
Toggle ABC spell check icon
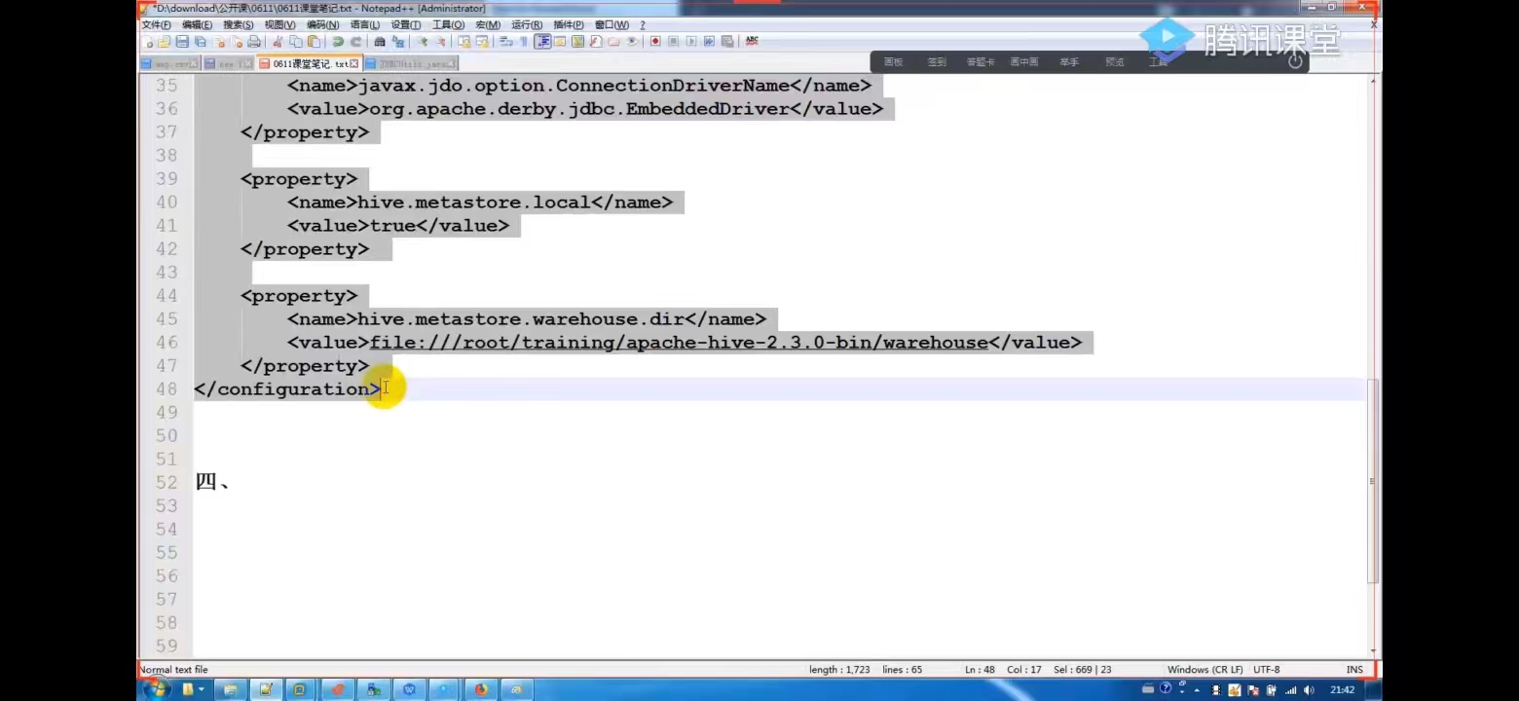pyautogui.click(x=752, y=42)
